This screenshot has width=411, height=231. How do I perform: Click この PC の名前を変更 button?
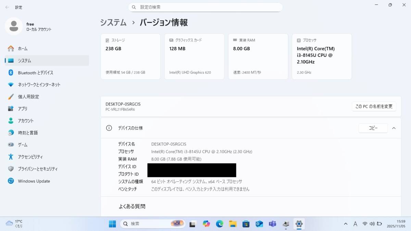[374, 106]
